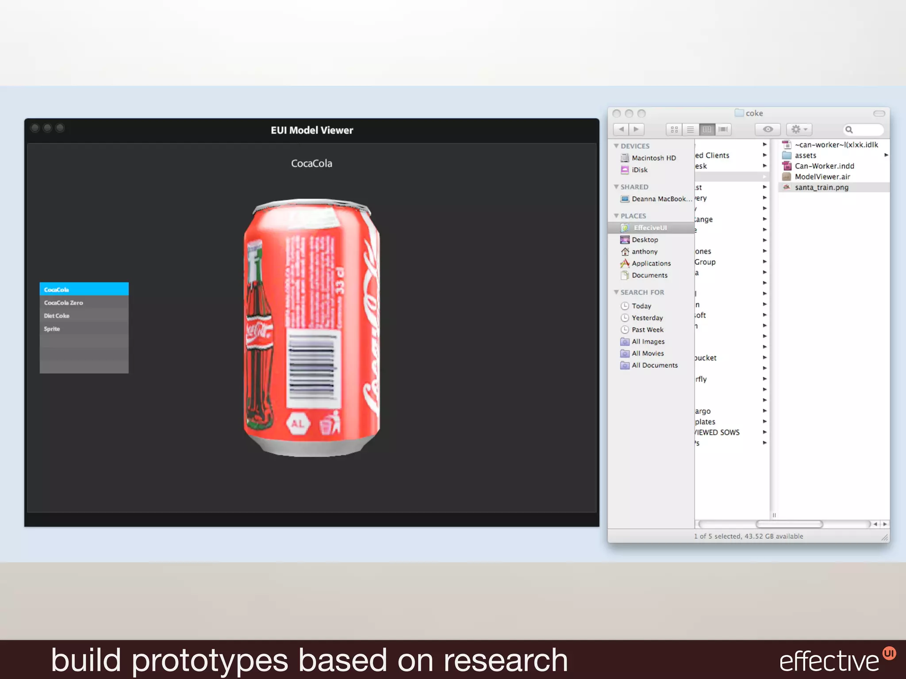Image resolution: width=906 pixels, height=679 pixels.
Task: Select the Yesterday search
Action: point(651,318)
